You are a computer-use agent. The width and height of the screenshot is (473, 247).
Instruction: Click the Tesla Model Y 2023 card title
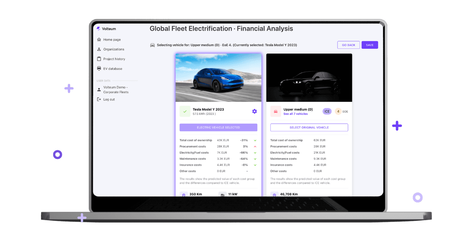pyautogui.click(x=208, y=109)
